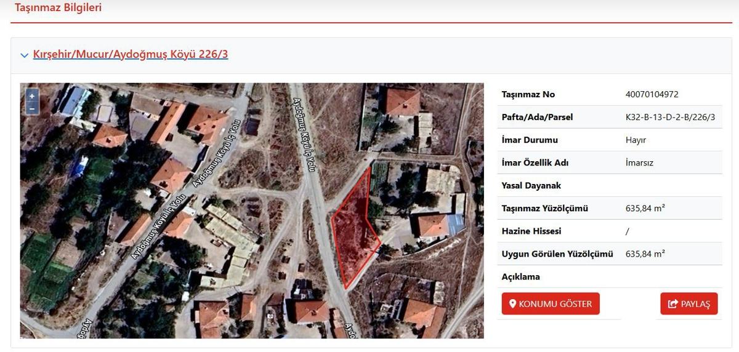Click the Taşınmaz Bilgileri section heading

pos(58,8)
